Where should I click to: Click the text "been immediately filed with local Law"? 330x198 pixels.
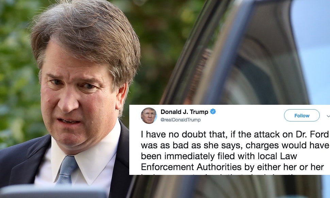click(219, 156)
